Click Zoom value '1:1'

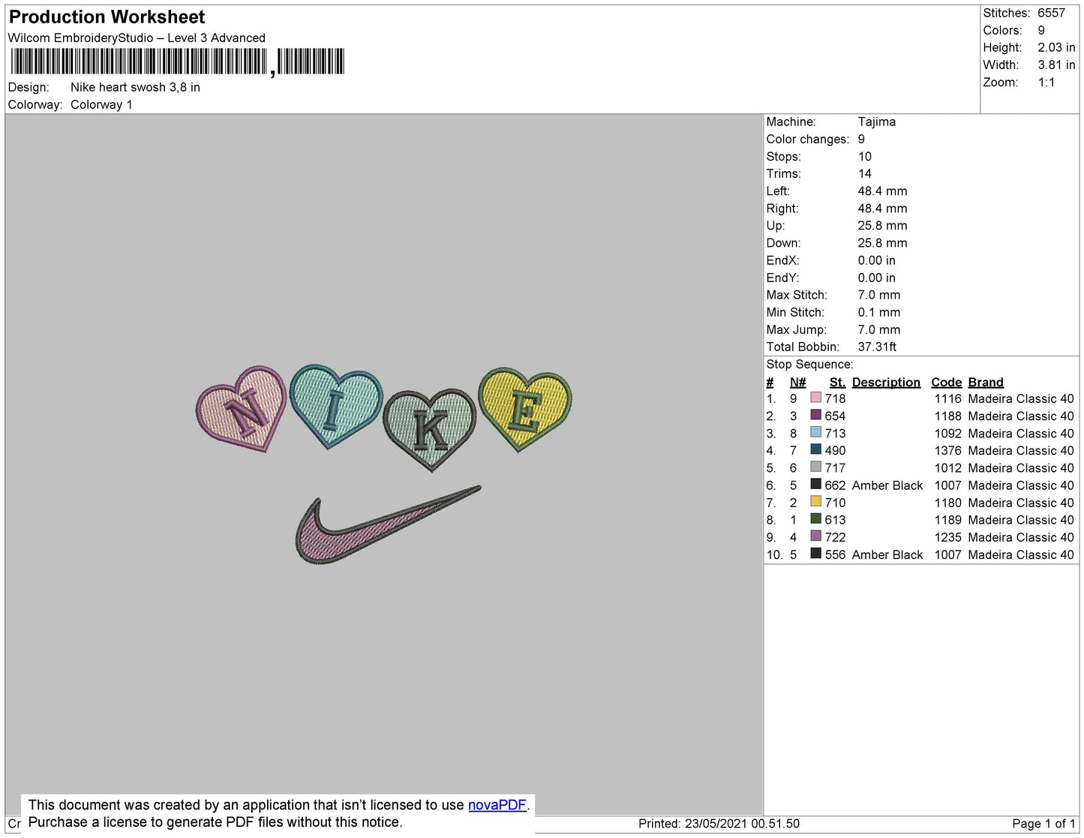(1046, 83)
